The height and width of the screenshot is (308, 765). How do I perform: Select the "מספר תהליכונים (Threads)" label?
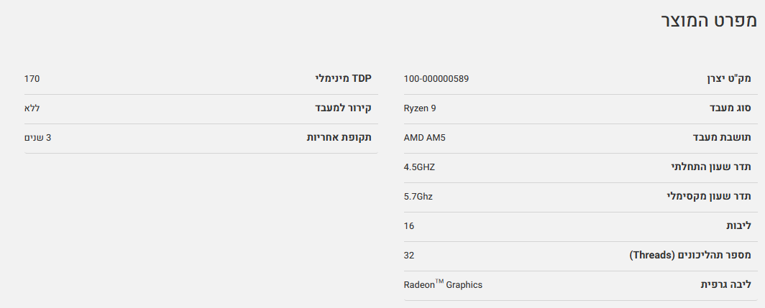coord(690,255)
